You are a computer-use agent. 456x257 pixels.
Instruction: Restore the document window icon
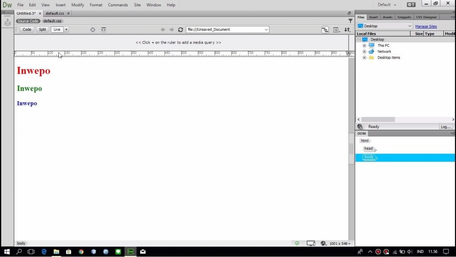point(349,13)
